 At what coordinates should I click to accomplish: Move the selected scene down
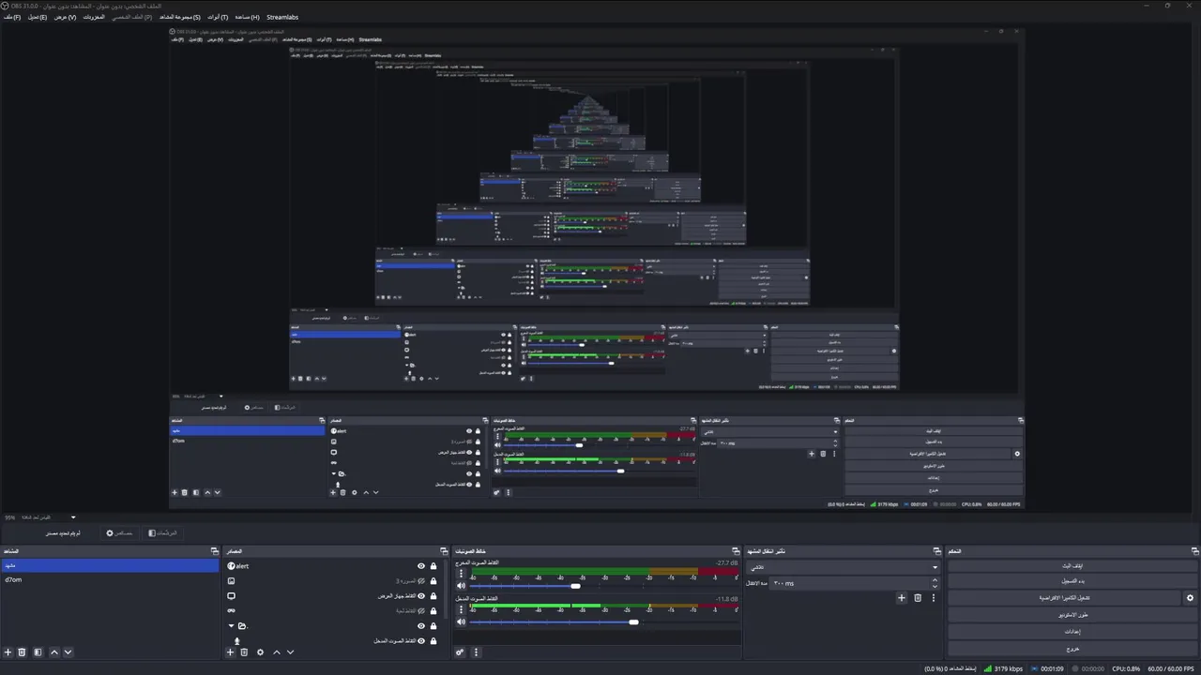[68, 652]
